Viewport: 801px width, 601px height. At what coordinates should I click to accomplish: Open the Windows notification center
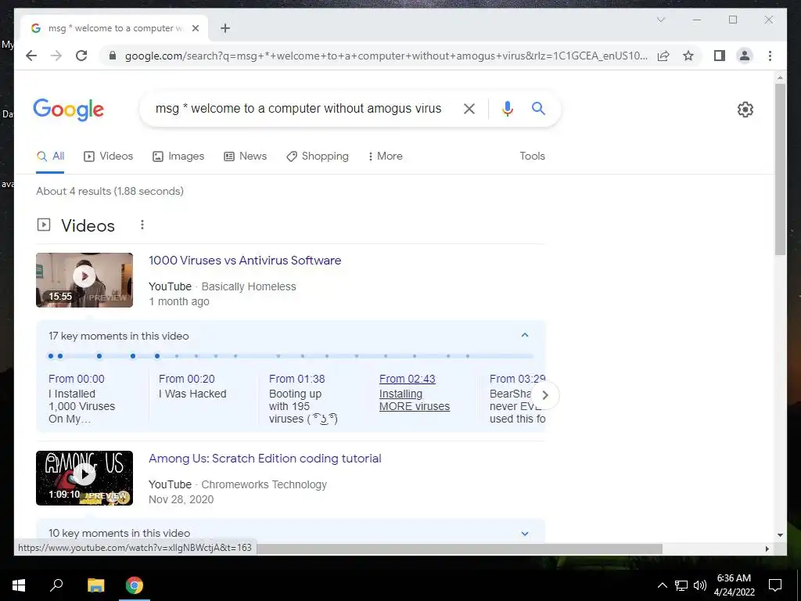click(x=775, y=585)
